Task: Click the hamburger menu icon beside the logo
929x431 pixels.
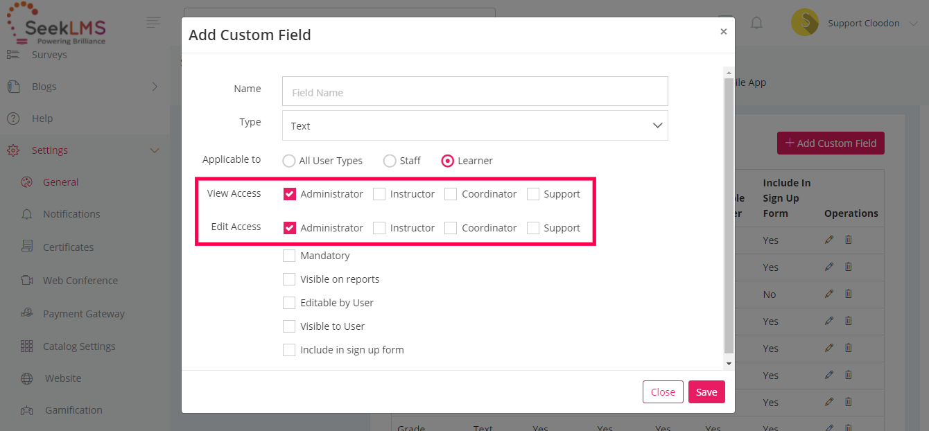Action: point(154,23)
